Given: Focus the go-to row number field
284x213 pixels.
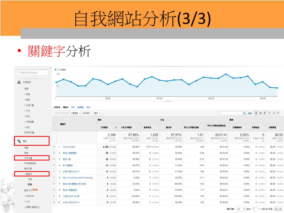Looking at the screenshot, I should tap(255, 209).
